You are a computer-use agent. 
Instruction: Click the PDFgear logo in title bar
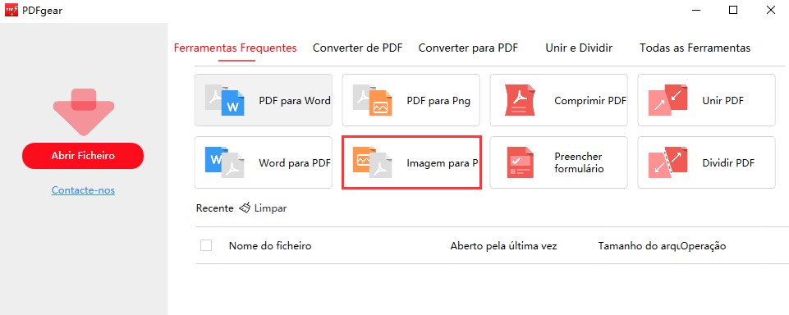click(x=11, y=10)
